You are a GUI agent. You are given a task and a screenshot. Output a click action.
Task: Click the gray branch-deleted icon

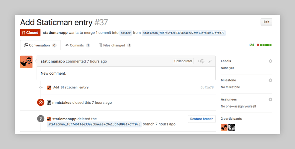point(41,119)
